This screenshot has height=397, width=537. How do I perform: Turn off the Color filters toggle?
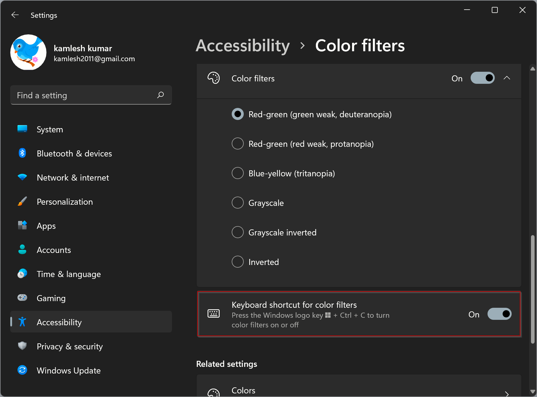coord(483,78)
